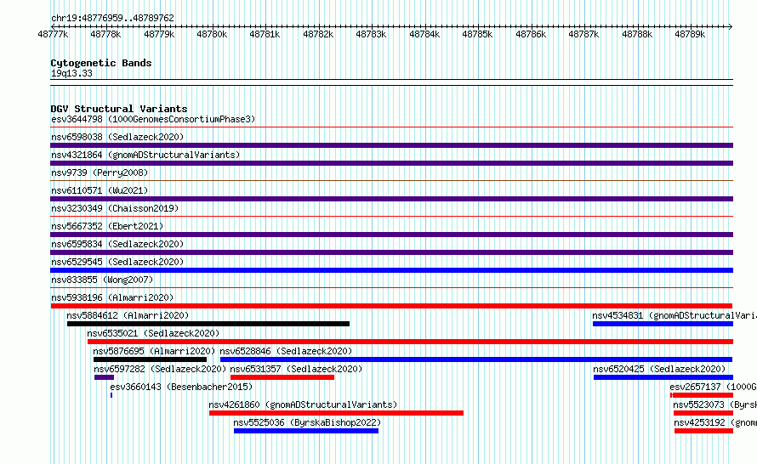Open variant nsv4253192 label
Screen dimensions: 757x464
[x=715, y=422]
